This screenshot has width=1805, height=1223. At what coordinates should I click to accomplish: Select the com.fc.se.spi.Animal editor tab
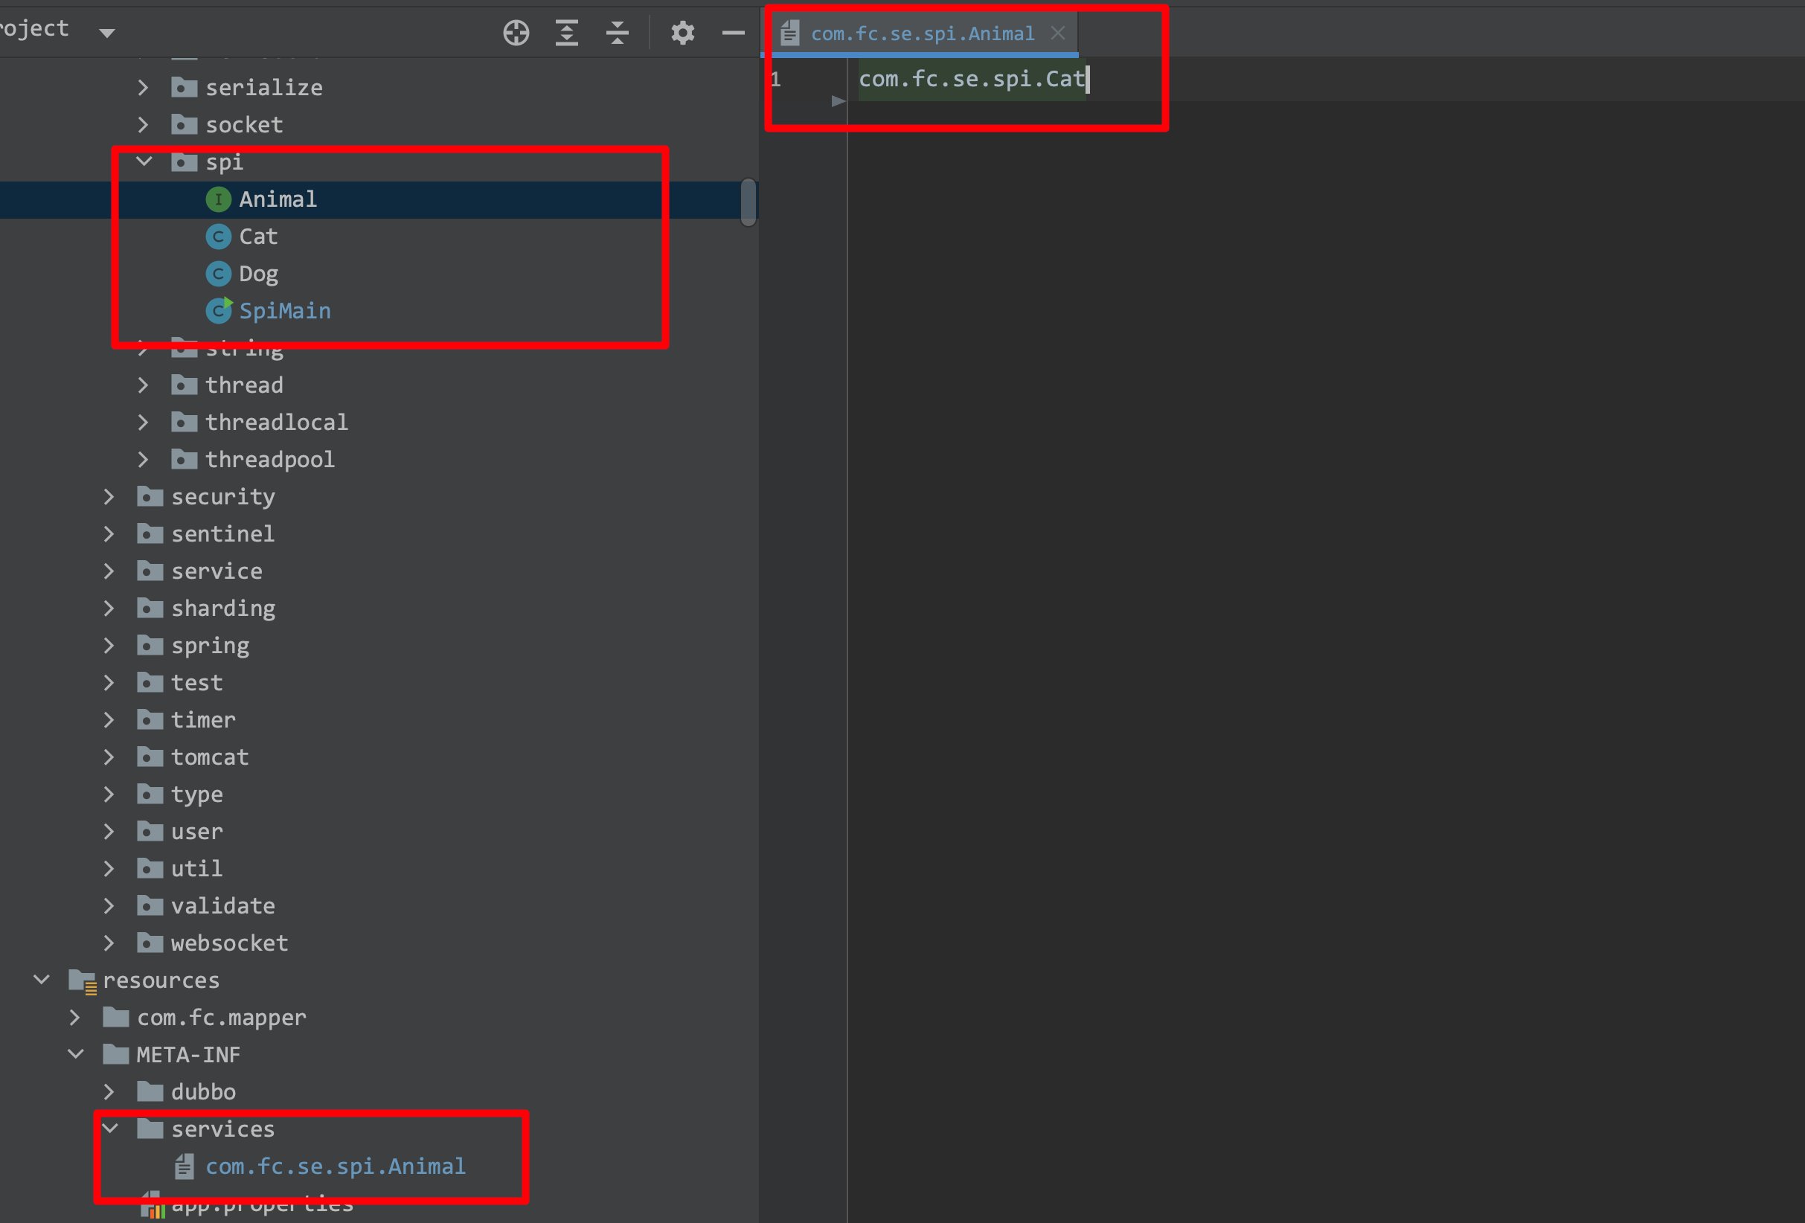click(923, 33)
